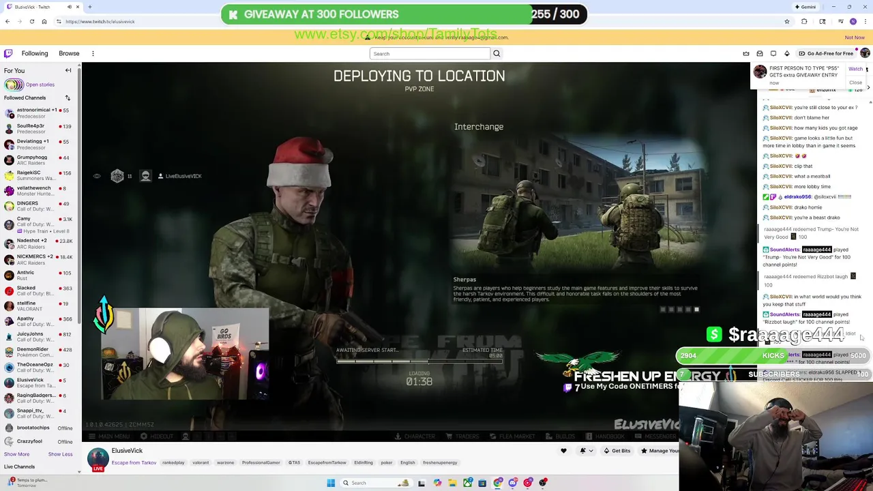Image resolution: width=873 pixels, height=491 pixels.
Task: Open Gemini in browser title bar
Action: pos(805,7)
